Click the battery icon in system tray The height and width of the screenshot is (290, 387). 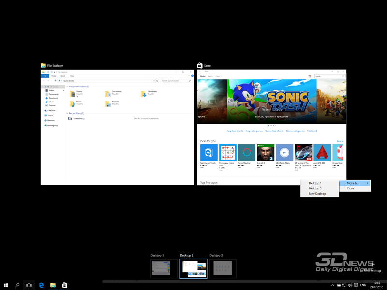pos(339,285)
